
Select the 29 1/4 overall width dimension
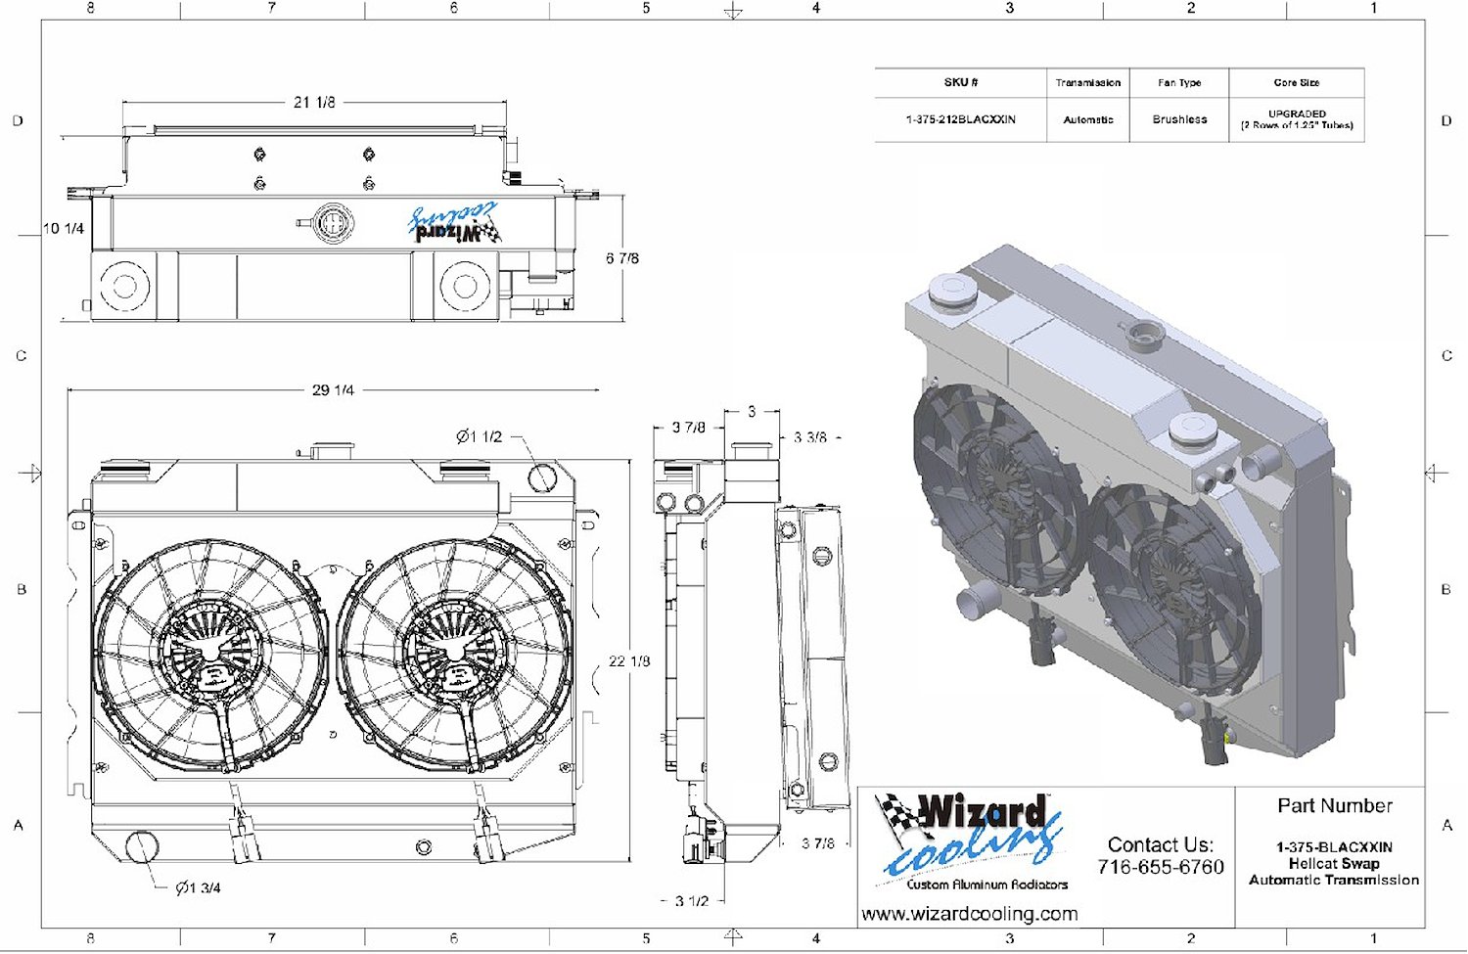333,389
